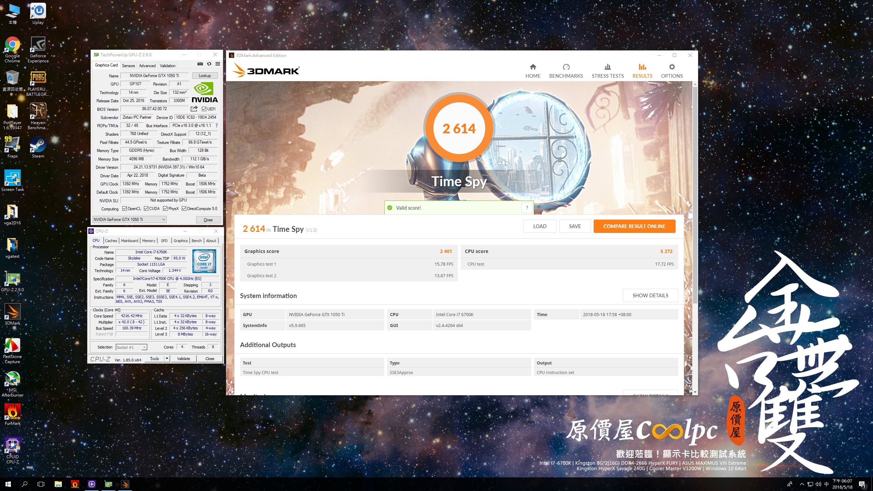Open 3DMark BENCHMARKS section

pyautogui.click(x=566, y=71)
